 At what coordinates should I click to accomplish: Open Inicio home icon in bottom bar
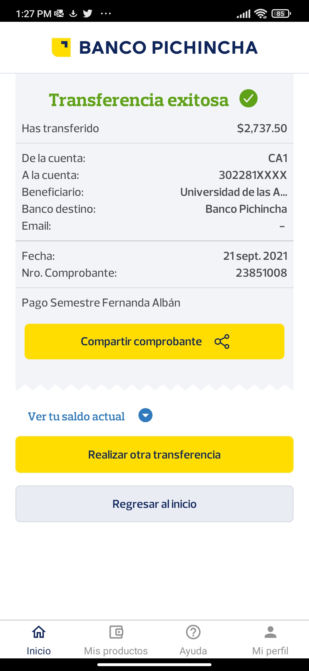click(39, 632)
